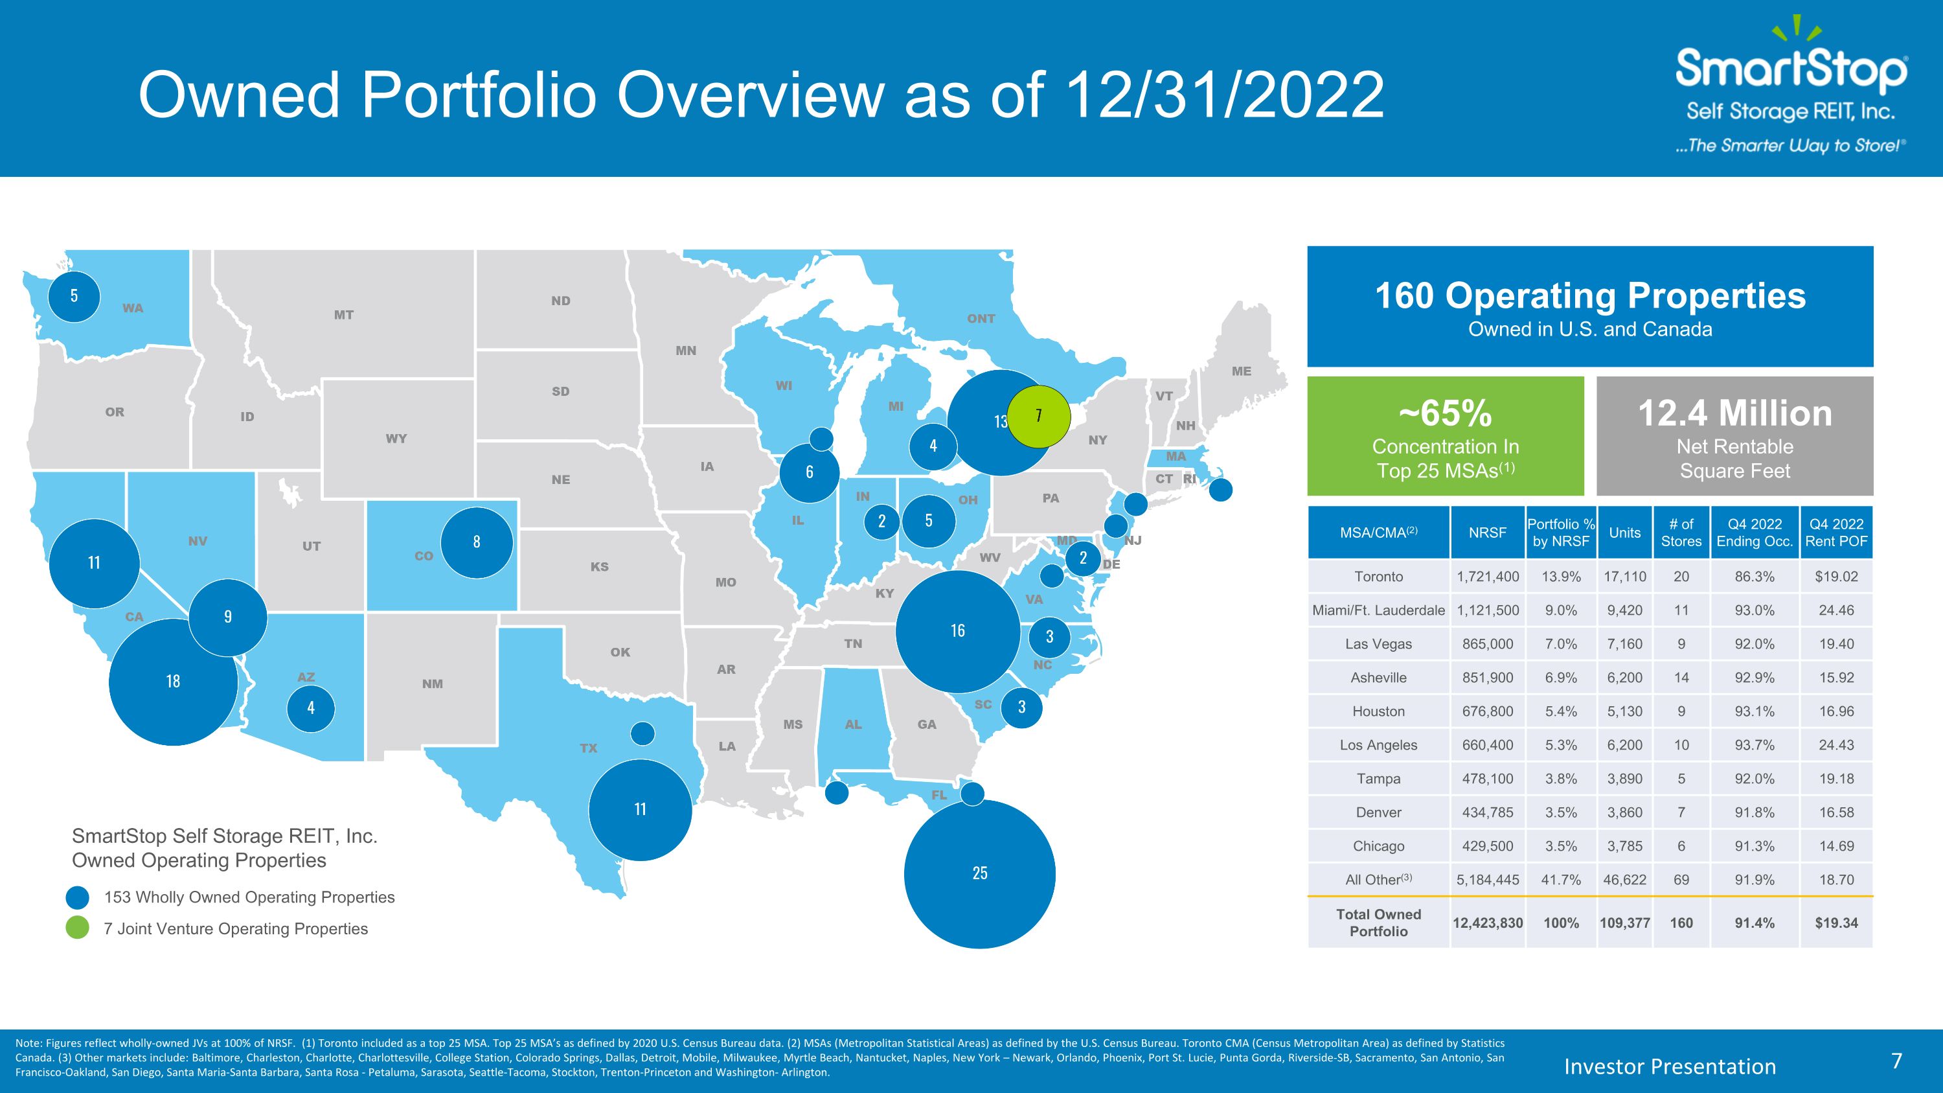Click total NRSF value 12,423,830
Viewport: 1943px width, 1093px height.
click(1488, 923)
